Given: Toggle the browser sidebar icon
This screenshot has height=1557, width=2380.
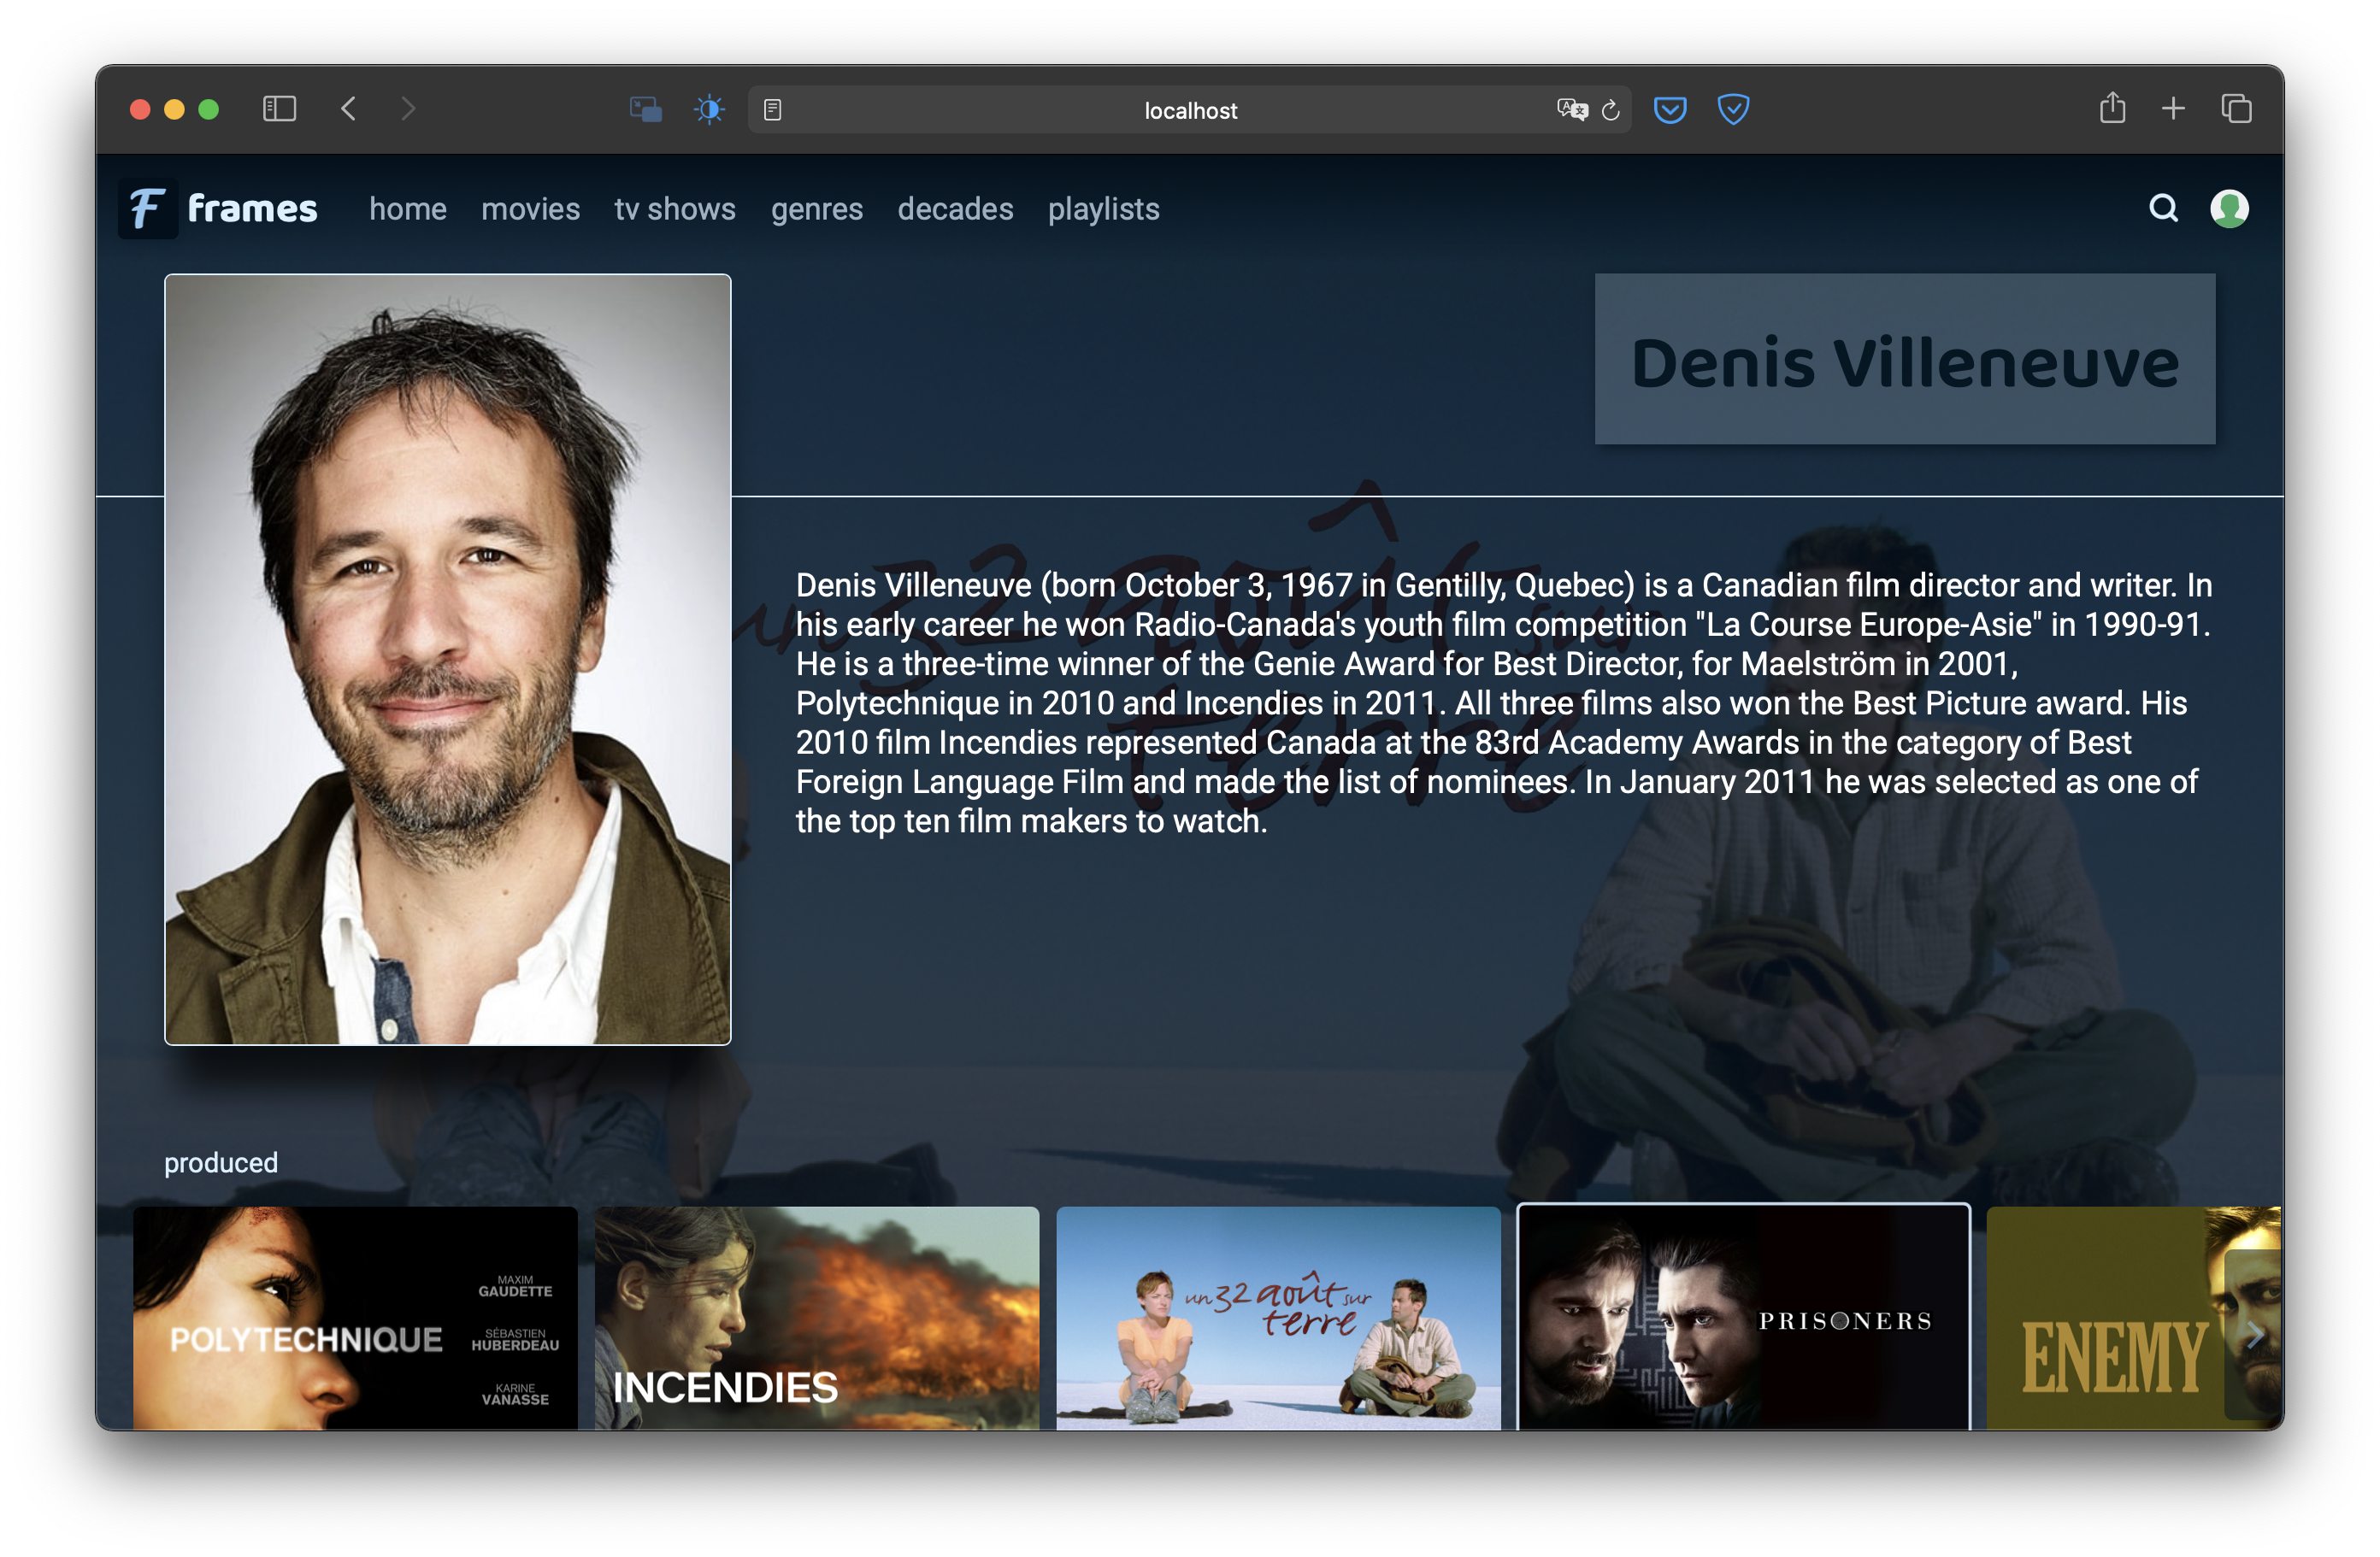Looking at the screenshot, I should [279, 109].
